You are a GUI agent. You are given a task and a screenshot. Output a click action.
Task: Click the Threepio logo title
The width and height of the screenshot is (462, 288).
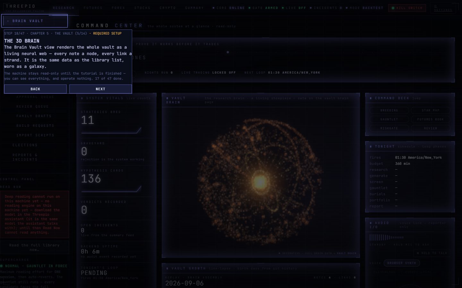coord(21,6)
